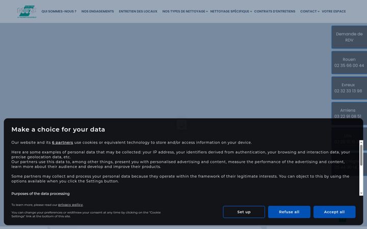Open the privacy policy link
The width and height of the screenshot is (367, 229).
70,205
